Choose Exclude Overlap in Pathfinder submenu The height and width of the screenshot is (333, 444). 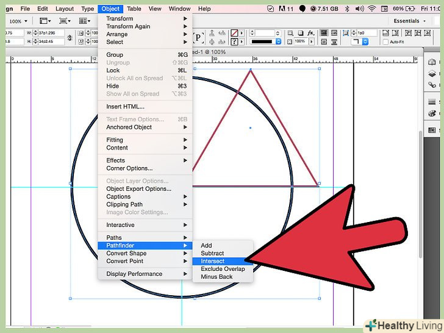[x=223, y=269]
